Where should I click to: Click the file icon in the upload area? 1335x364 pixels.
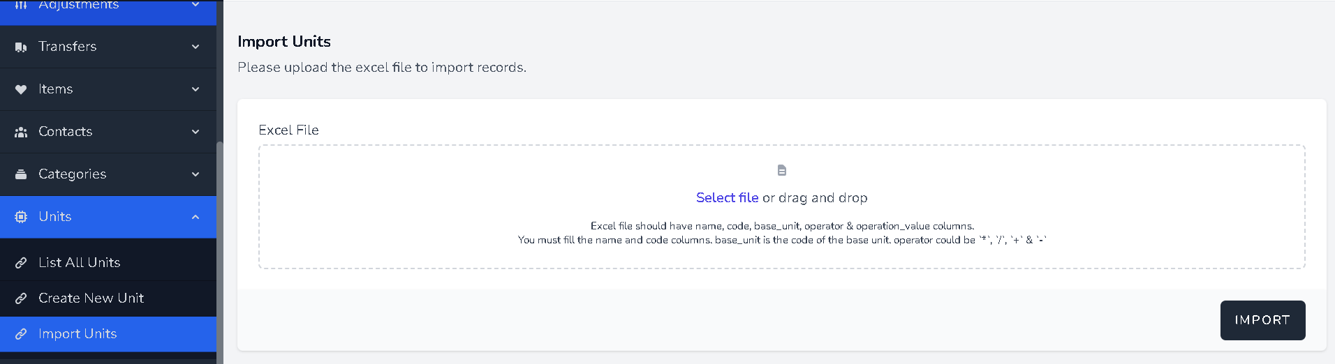click(782, 170)
